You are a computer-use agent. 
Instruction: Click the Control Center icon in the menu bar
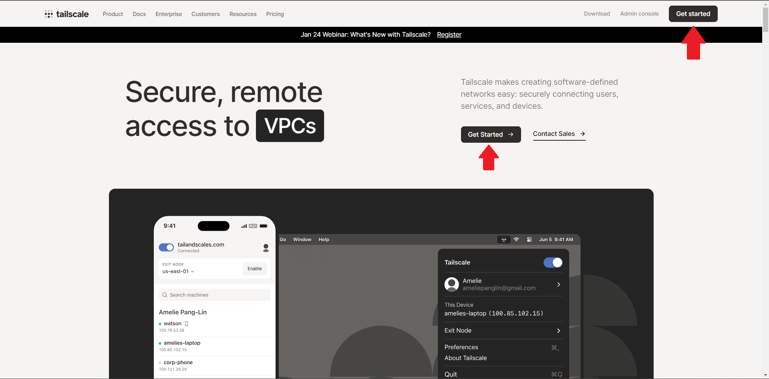pyautogui.click(x=529, y=239)
